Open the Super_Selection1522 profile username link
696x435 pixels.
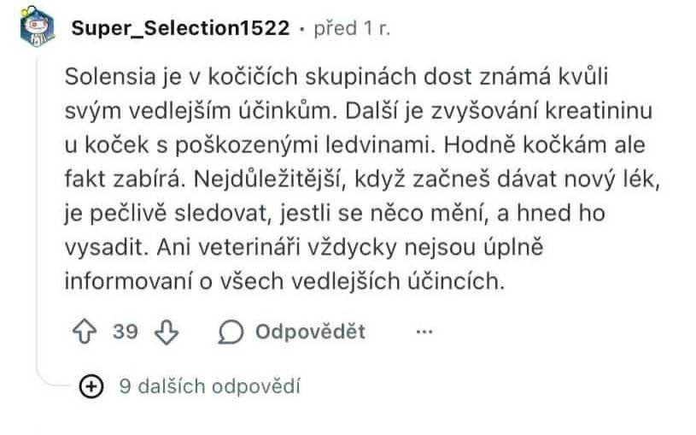180,27
